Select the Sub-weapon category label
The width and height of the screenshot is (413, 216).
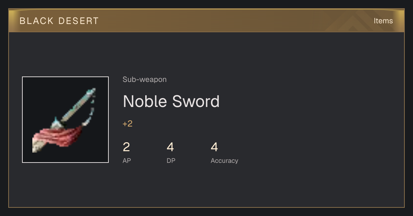(x=145, y=80)
